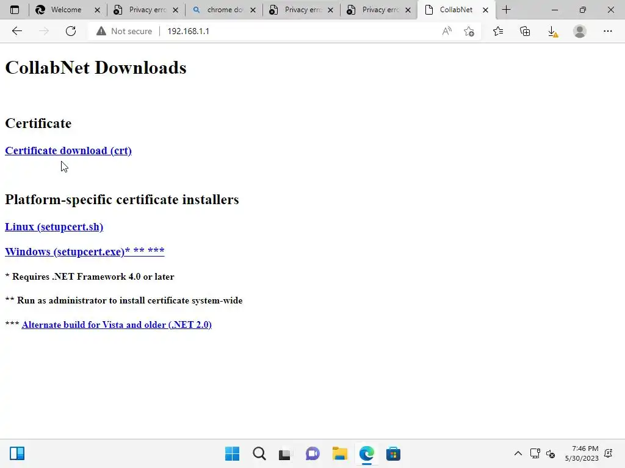Open the browser profile menu
The width and height of the screenshot is (625, 468).
[x=580, y=31]
